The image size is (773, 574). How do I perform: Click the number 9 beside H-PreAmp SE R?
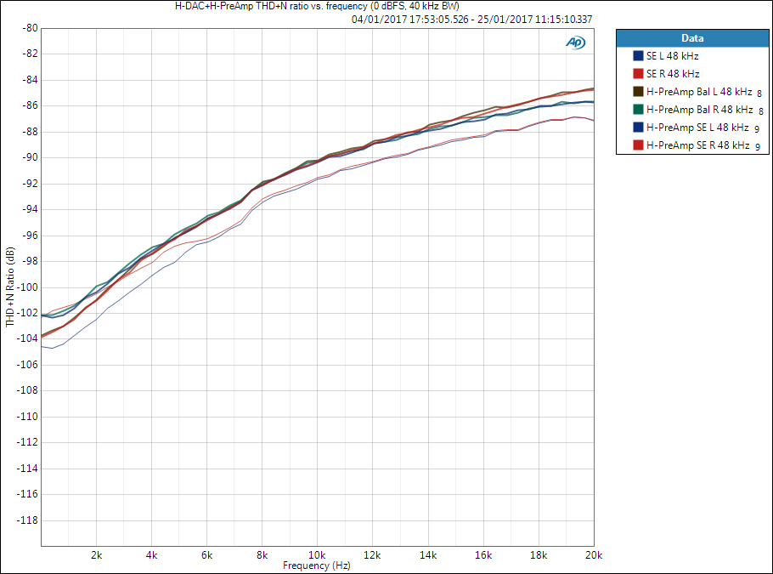coord(758,146)
